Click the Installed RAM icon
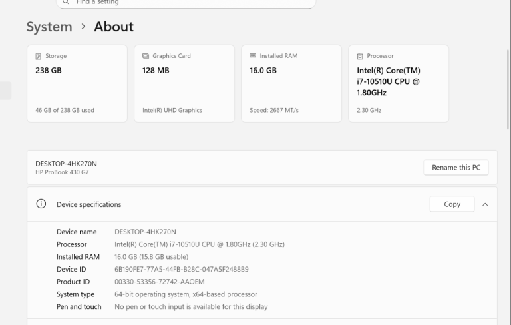This screenshot has width=511, height=325. click(x=252, y=57)
